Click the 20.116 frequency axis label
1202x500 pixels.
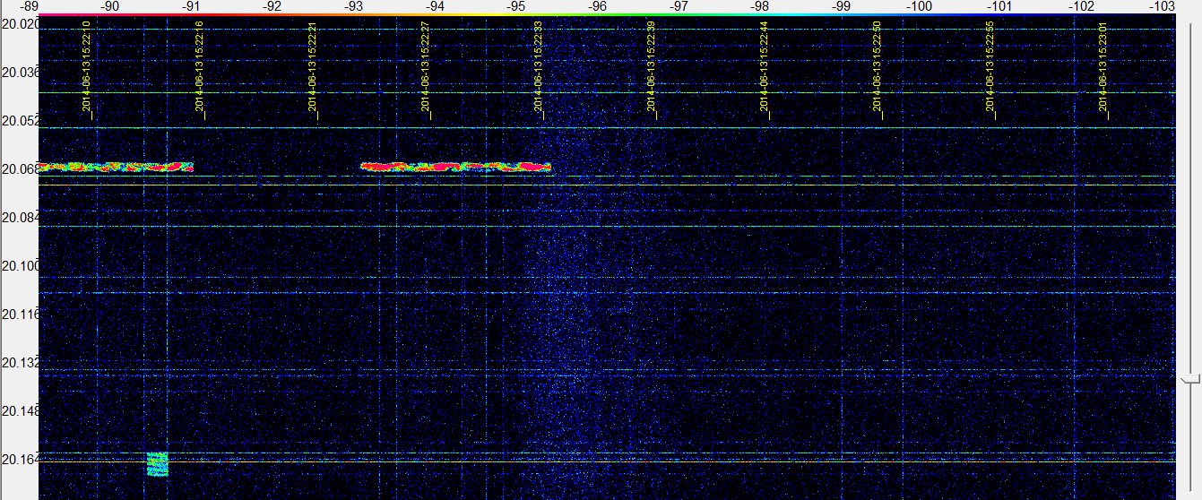[20, 315]
